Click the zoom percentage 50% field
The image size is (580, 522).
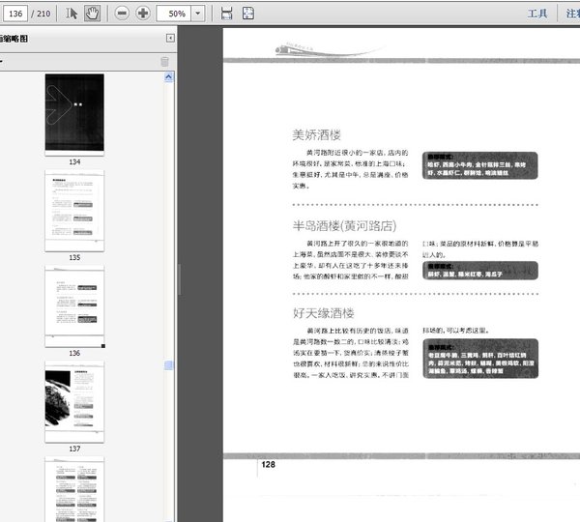[175, 14]
